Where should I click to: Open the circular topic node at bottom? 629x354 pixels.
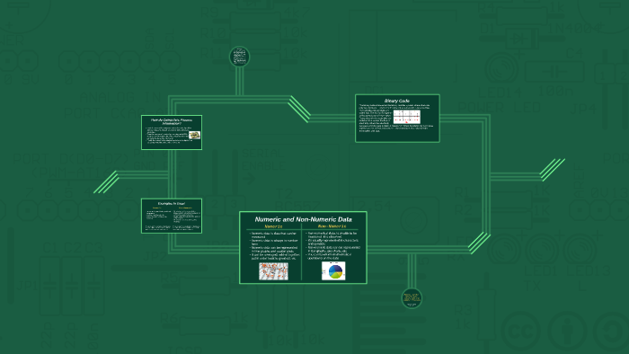coord(412,298)
